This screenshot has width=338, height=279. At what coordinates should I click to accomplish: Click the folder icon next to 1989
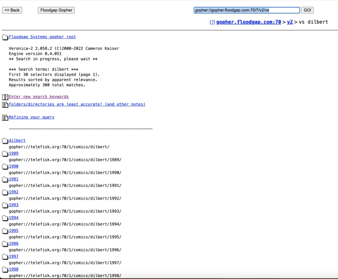(x=5, y=154)
